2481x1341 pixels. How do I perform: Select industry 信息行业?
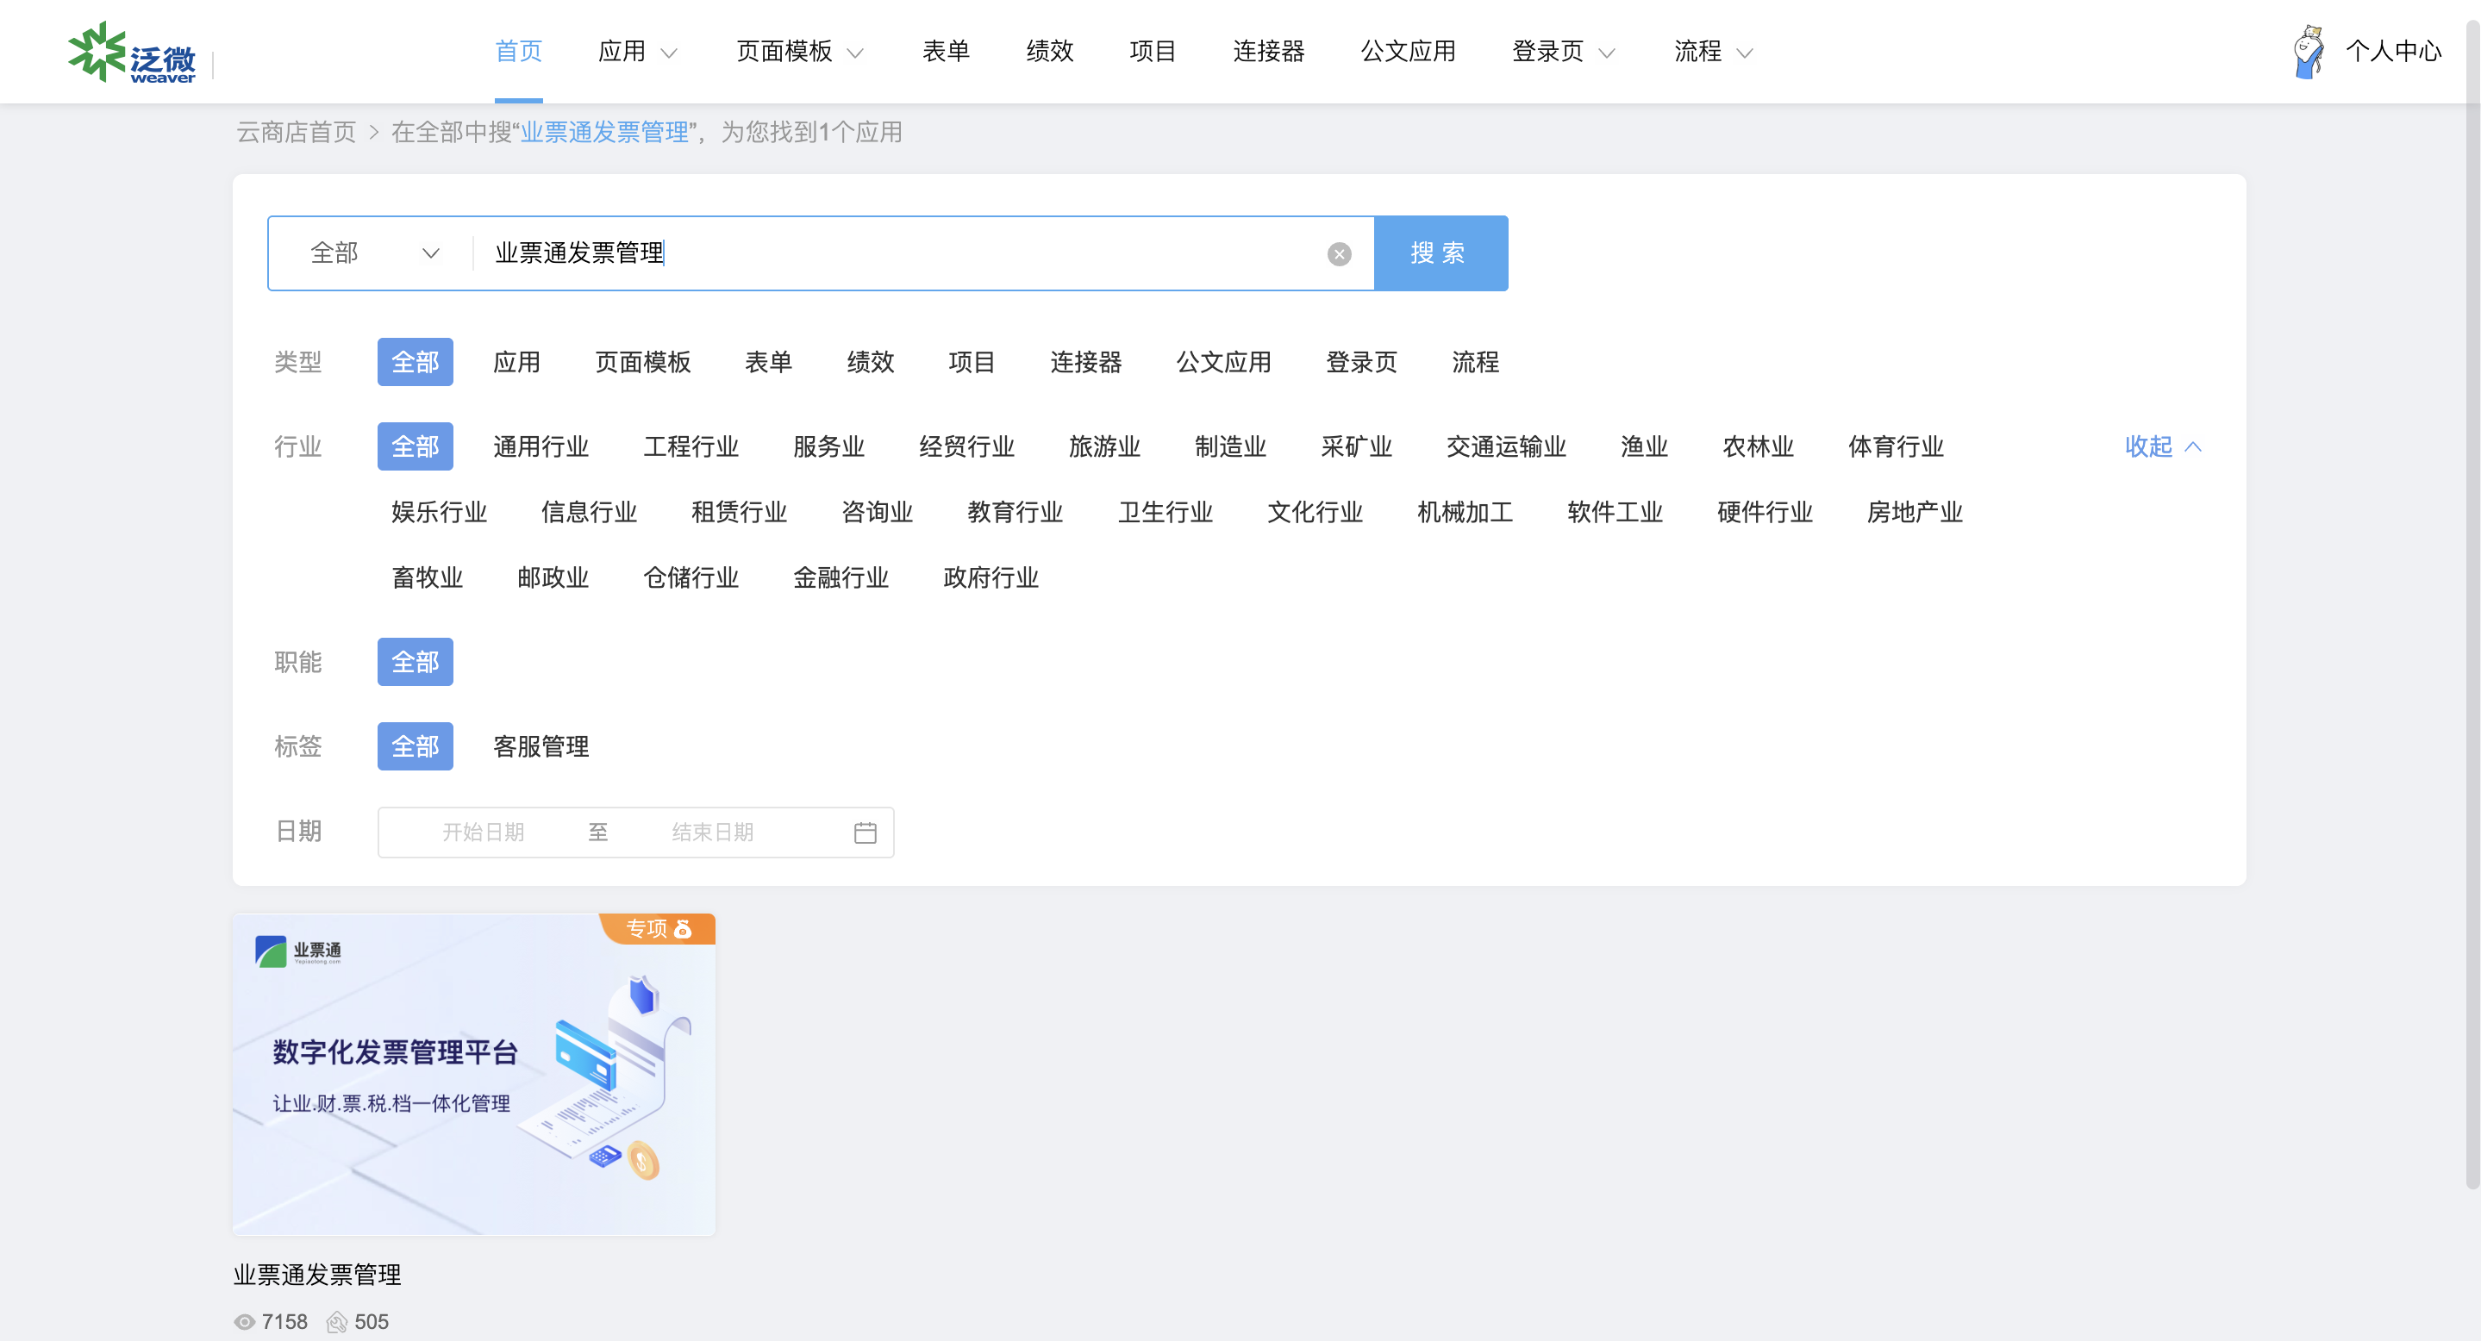click(589, 512)
